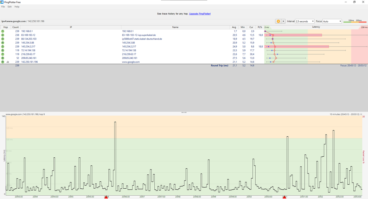Screen dimensions: 368x199
Task: Open the arrow dropdown beside the pause button
Action: (283, 21)
